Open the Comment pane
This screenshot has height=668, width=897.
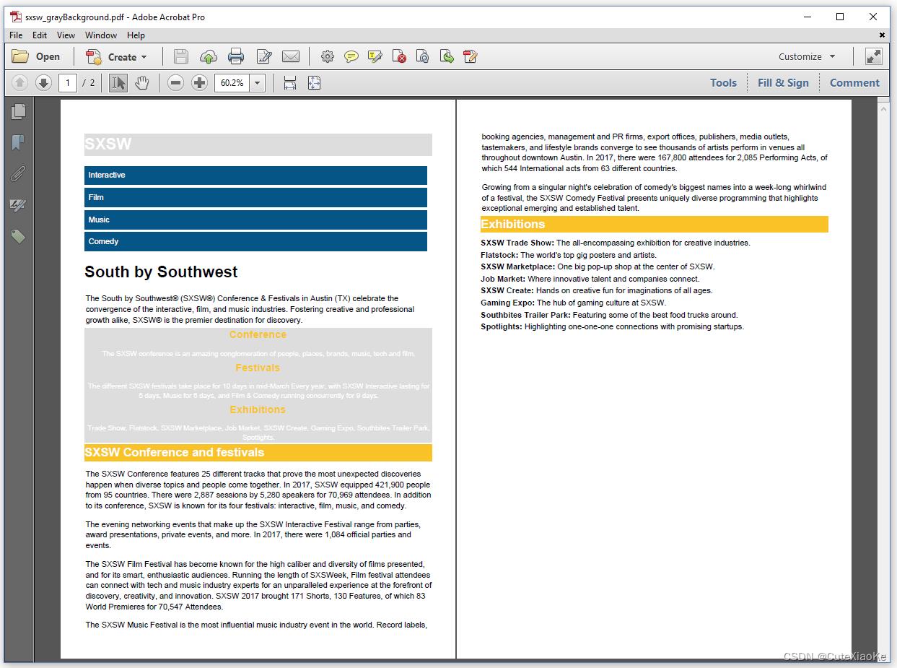[854, 82]
